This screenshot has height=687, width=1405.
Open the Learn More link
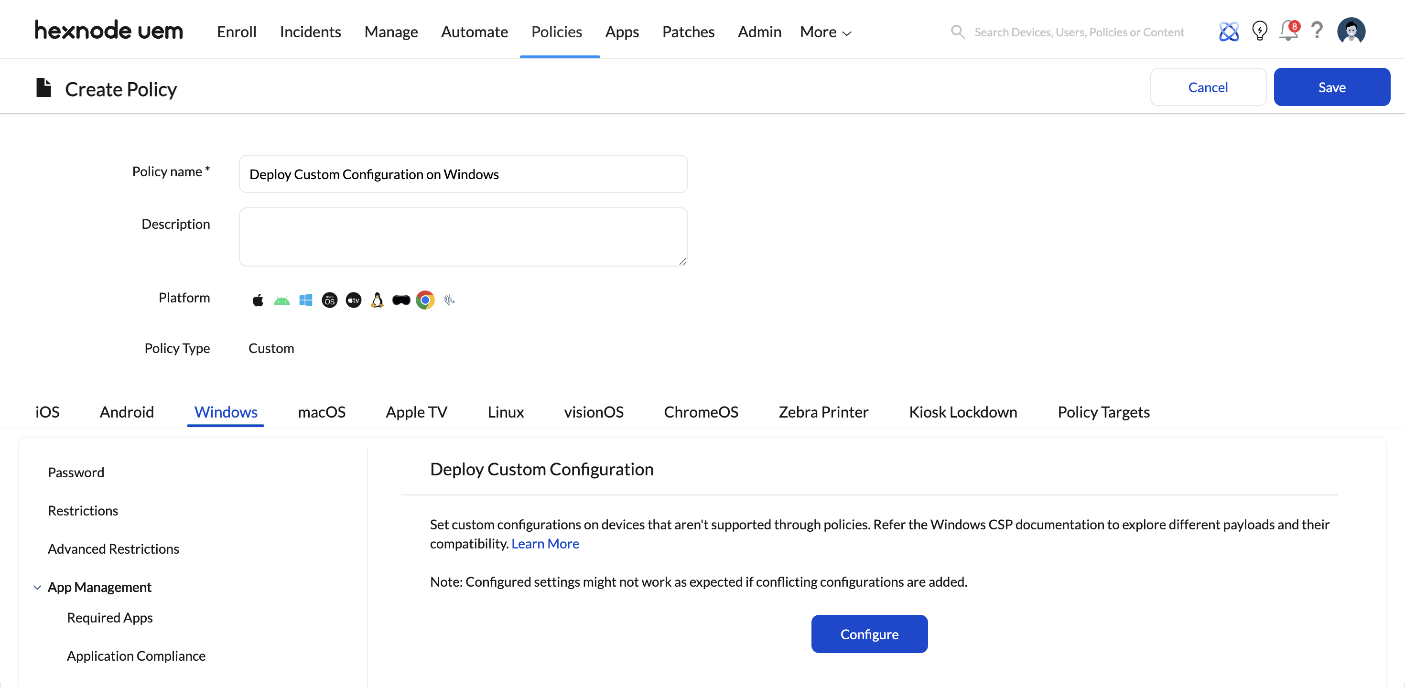(545, 543)
